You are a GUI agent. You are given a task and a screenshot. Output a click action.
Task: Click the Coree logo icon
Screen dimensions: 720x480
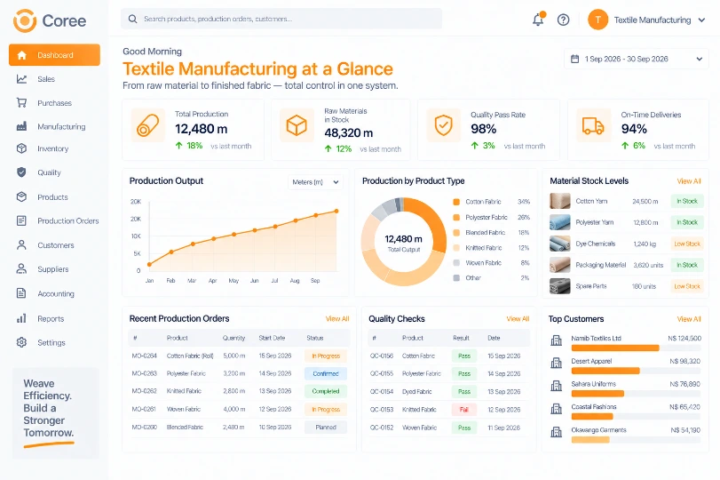(25, 20)
